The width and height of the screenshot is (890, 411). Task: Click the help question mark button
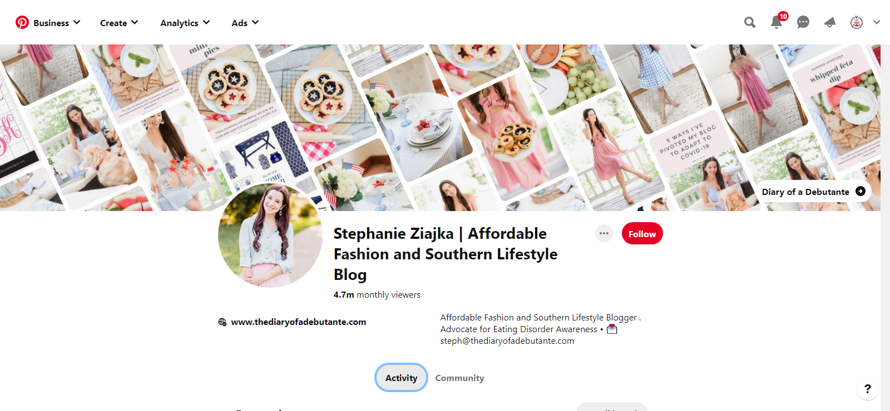(x=867, y=389)
